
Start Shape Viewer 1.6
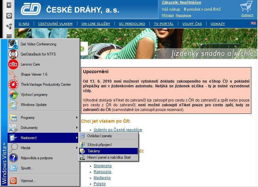tap(44, 74)
